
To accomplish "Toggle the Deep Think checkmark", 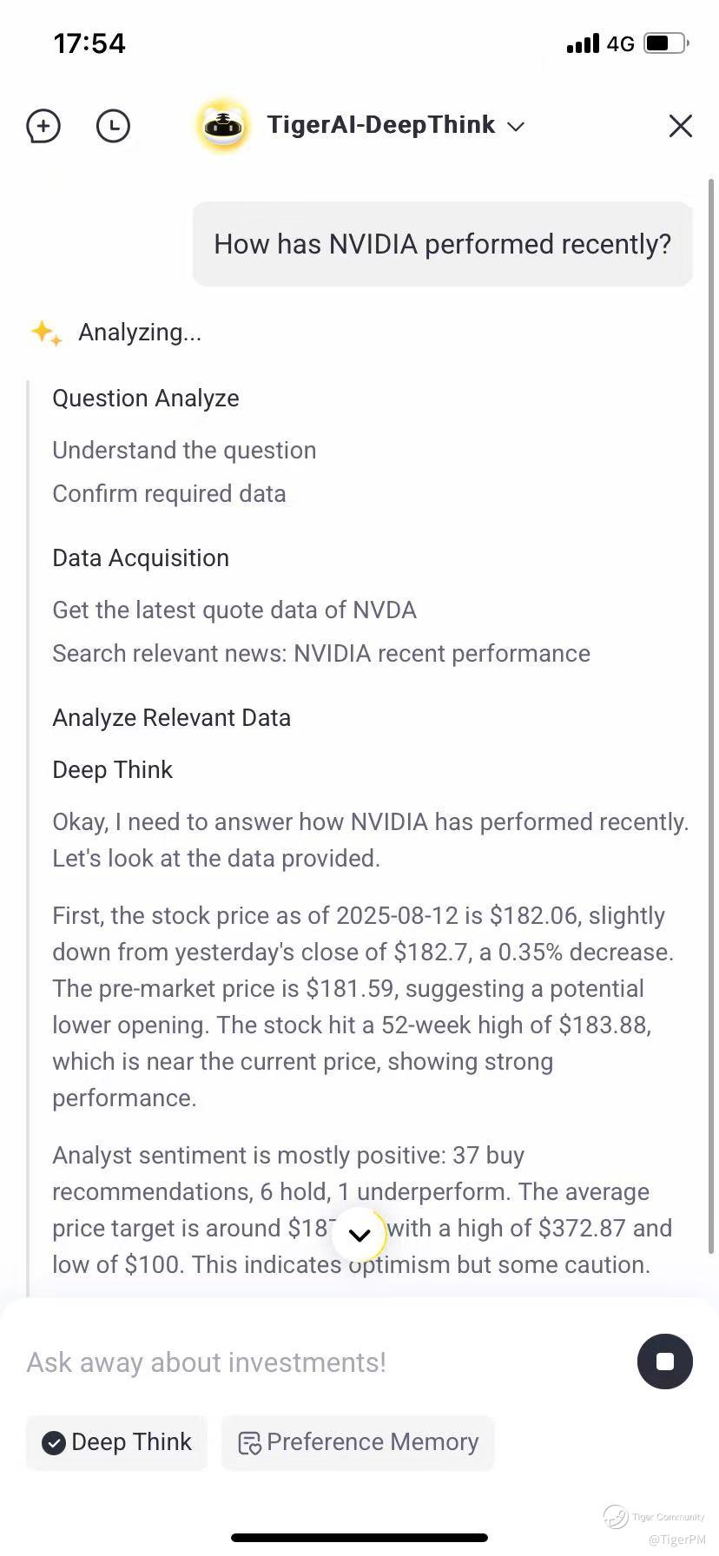I will [54, 1442].
